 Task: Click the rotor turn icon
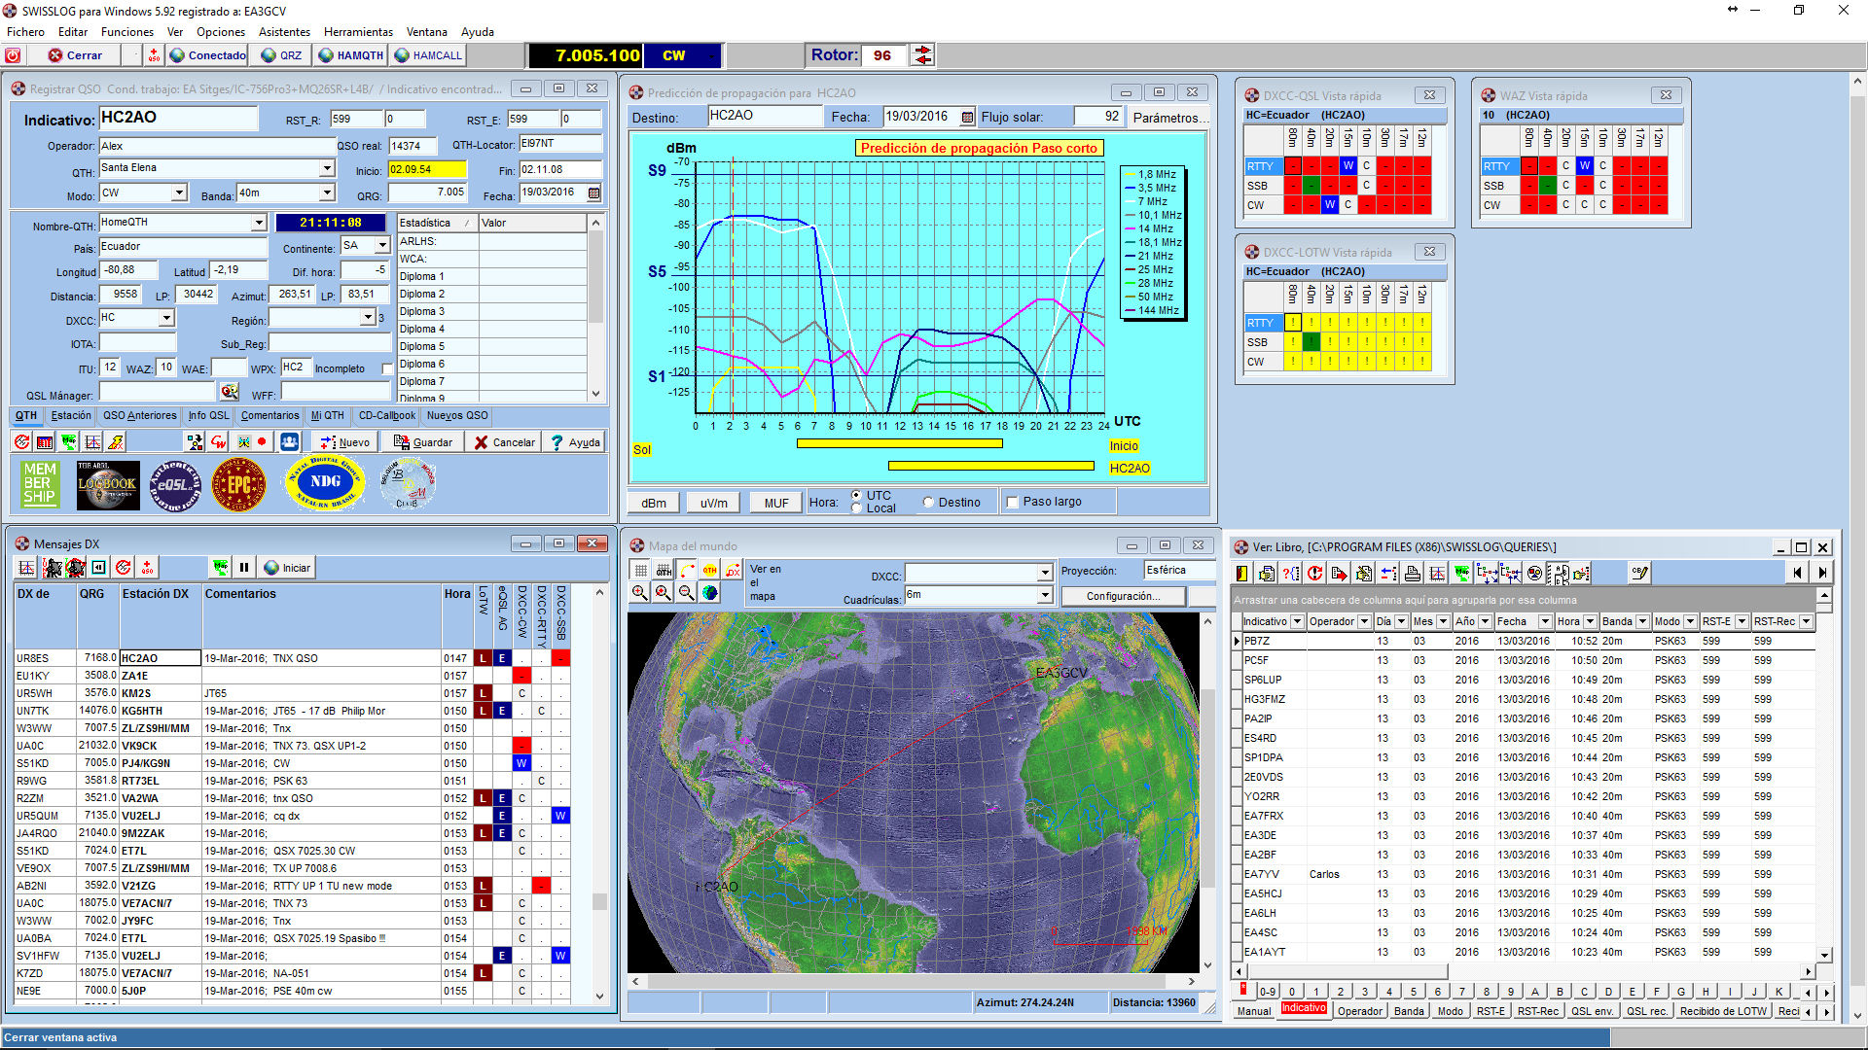922,55
